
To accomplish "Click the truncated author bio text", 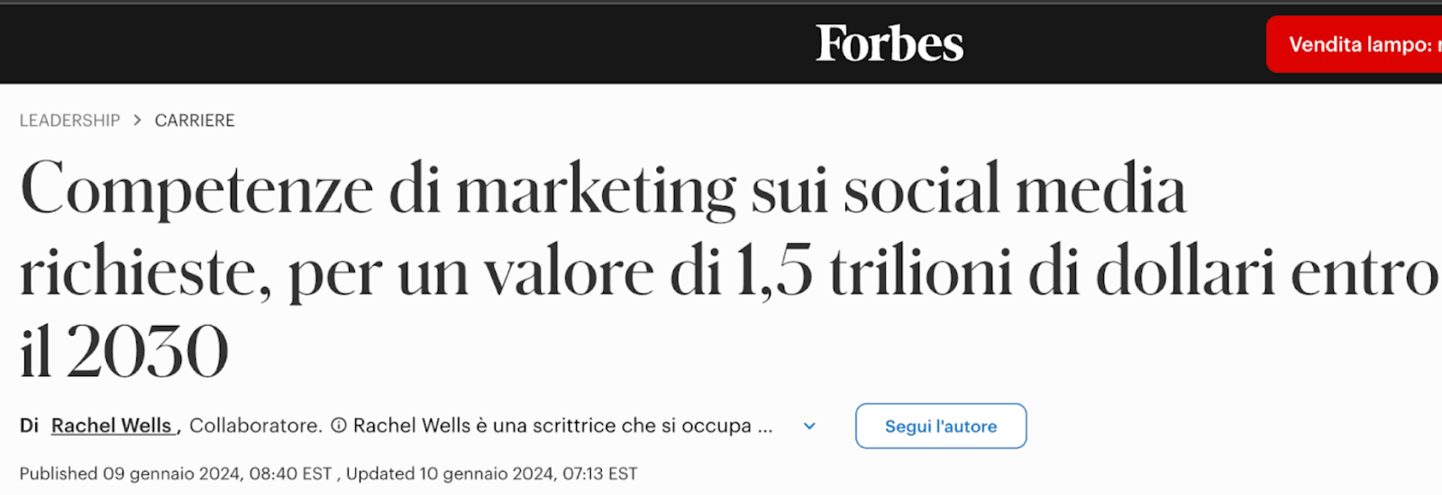I will click(x=552, y=426).
